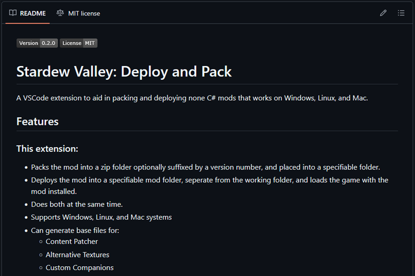Screen dimensions: 415x276
Task: Click the Stardew Valley: Deploy and Pack heading
Action: (124, 72)
